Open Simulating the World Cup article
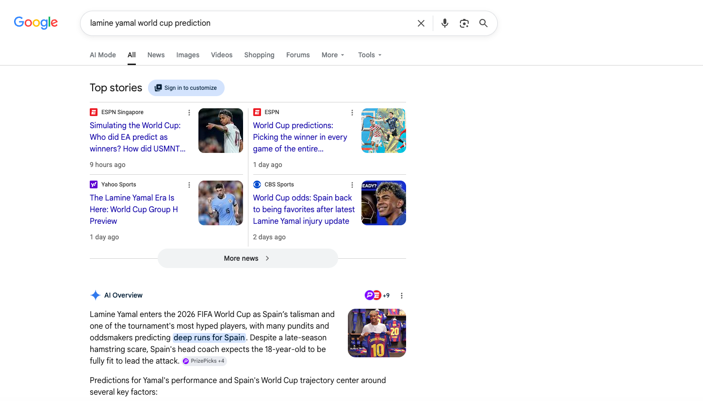Image resolution: width=703 pixels, height=401 pixels. pos(137,137)
